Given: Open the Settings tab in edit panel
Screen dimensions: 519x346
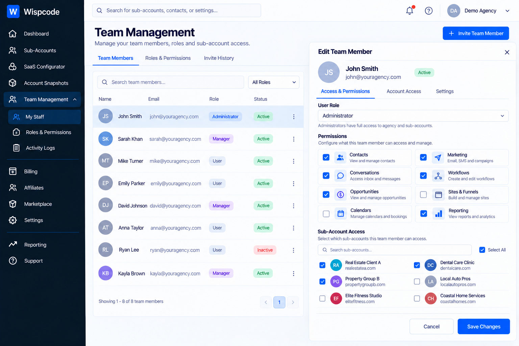Looking at the screenshot, I should point(445,91).
